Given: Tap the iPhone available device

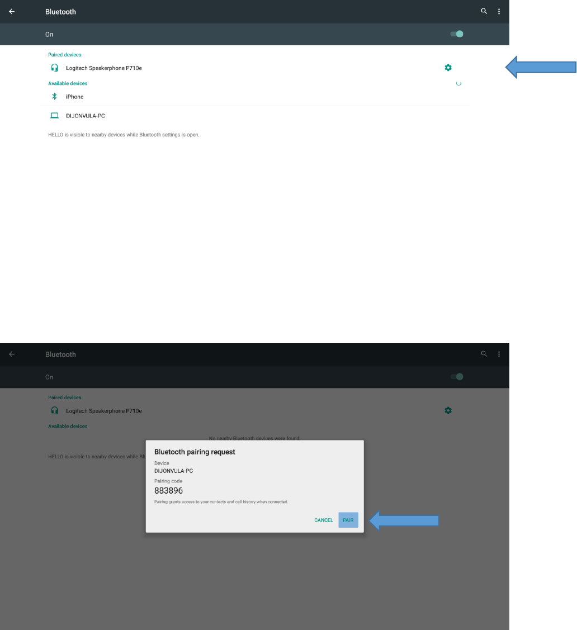Looking at the screenshot, I should click(75, 97).
